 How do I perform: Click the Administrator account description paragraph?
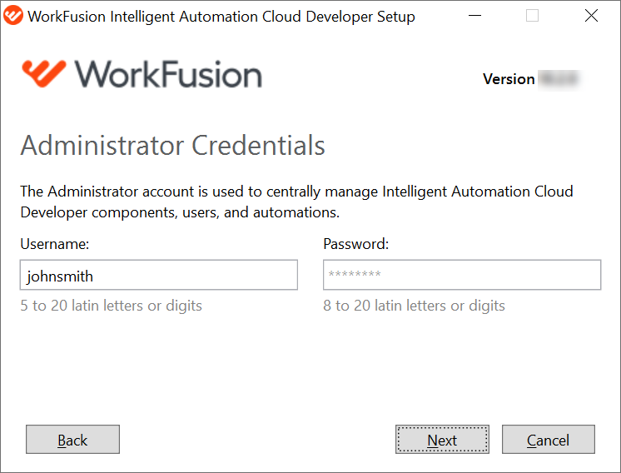pos(296,202)
